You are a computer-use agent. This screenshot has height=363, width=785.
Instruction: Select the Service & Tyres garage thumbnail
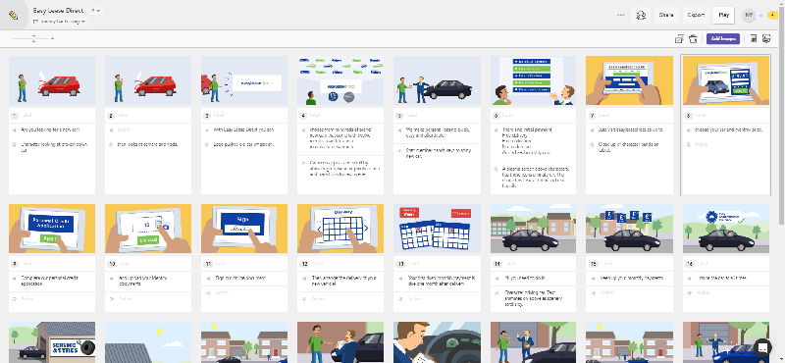pyautogui.click(x=52, y=342)
